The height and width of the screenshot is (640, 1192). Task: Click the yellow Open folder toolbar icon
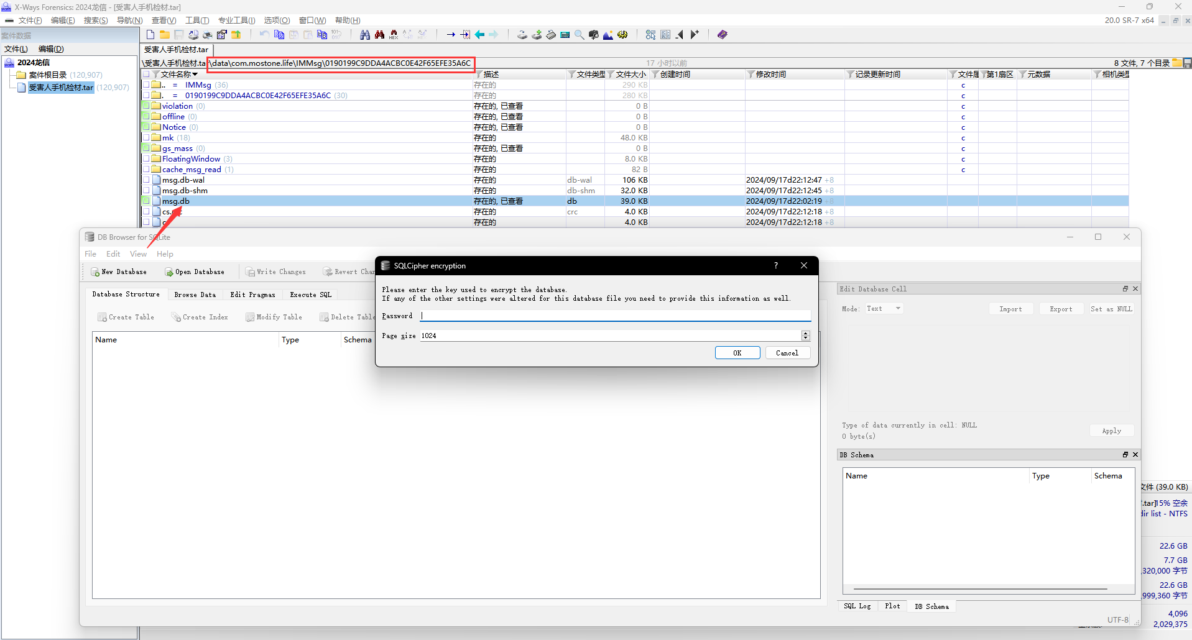pyautogui.click(x=165, y=35)
